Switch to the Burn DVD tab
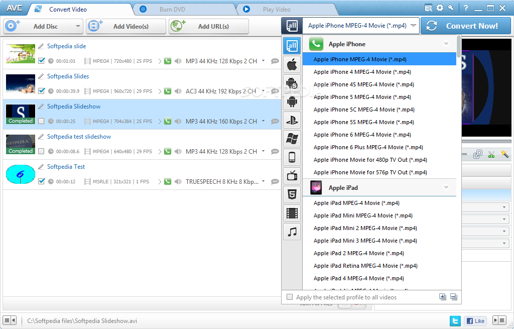 coord(184,9)
